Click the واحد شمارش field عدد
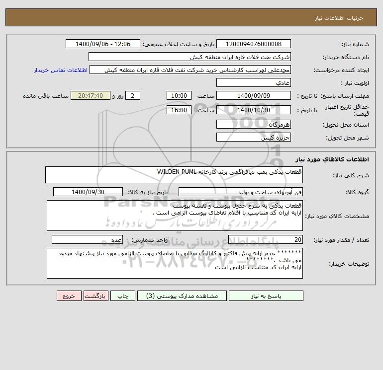Viewport: 383px width, 370px height. 87,239
